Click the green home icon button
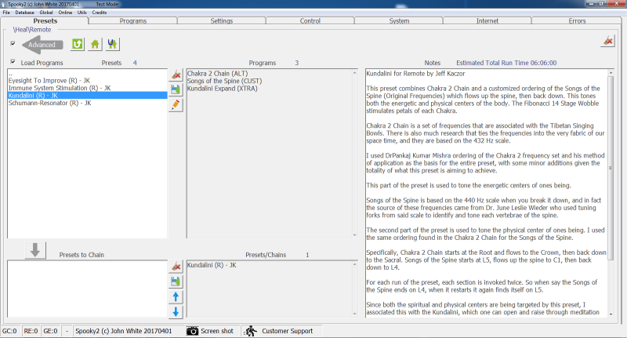 point(95,45)
